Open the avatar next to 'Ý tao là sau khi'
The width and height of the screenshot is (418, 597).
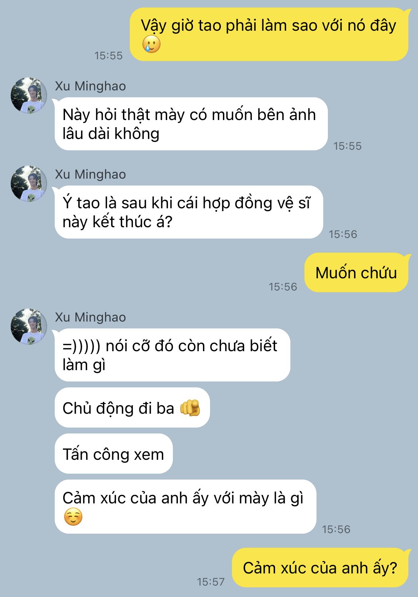coord(29,183)
